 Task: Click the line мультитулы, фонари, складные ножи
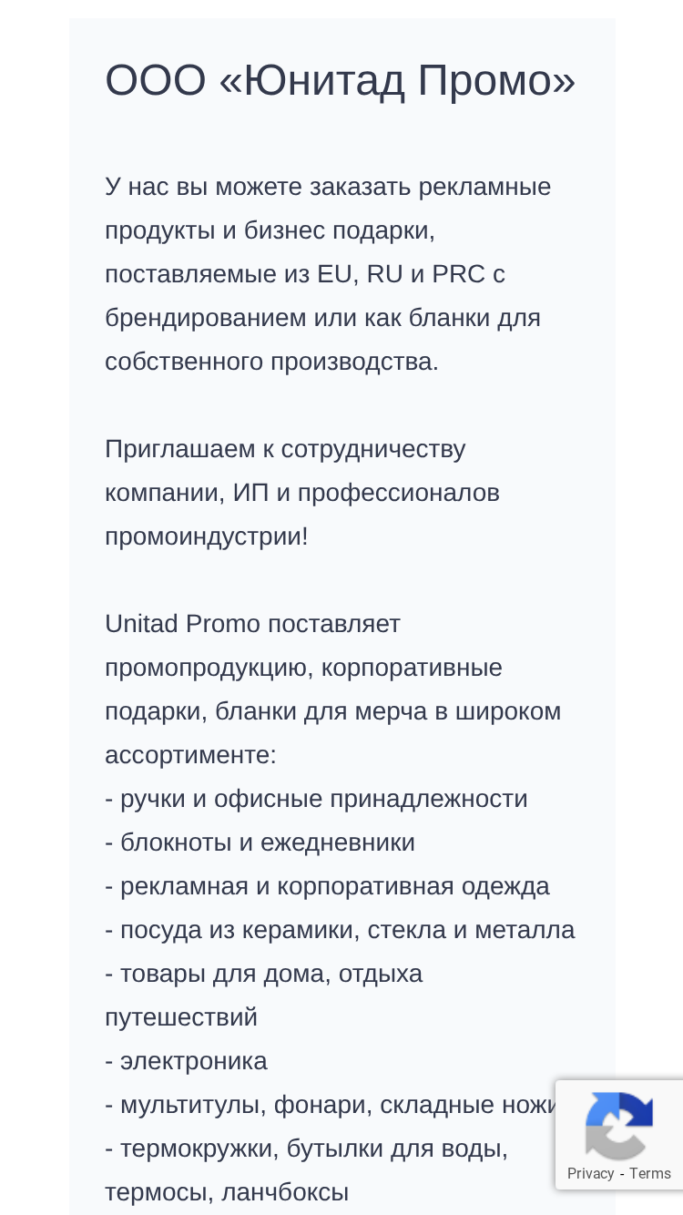coord(331,1105)
